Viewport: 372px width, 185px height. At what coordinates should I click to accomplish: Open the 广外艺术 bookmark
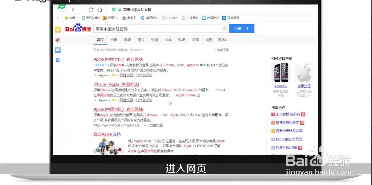pyautogui.click(x=190, y=18)
